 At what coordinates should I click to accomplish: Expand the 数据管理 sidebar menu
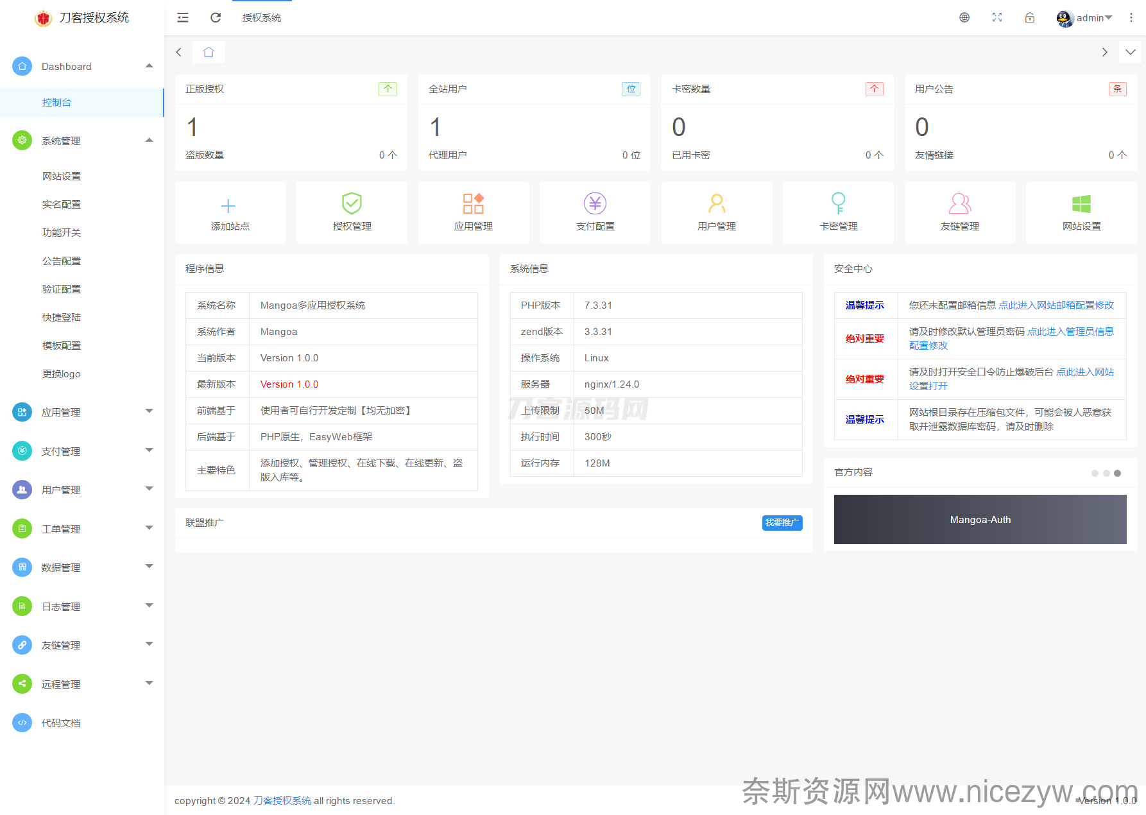82,567
